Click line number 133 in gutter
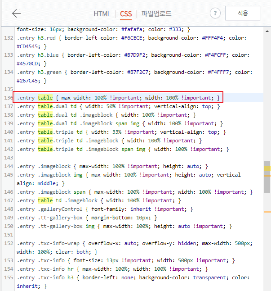 (9, 55)
